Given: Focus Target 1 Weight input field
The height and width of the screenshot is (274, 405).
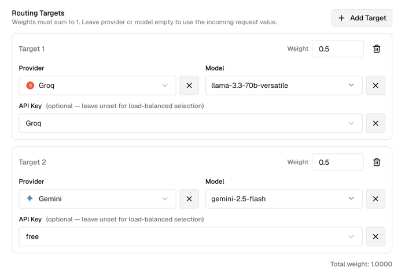Looking at the screenshot, I should point(337,49).
